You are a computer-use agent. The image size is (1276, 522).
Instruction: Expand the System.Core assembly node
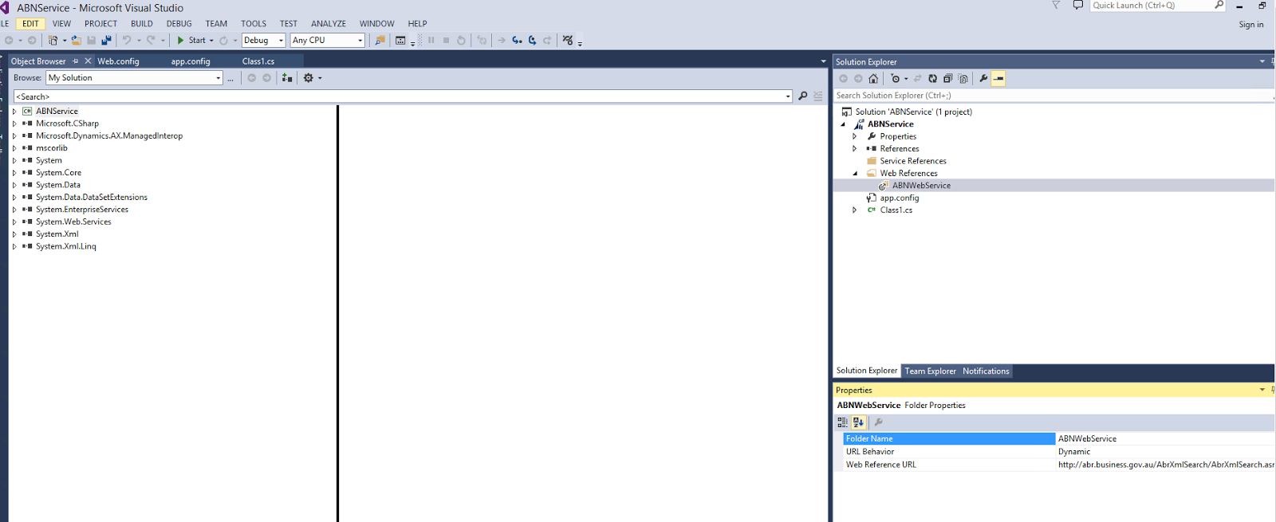pyautogui.click(x=14, y=173)
